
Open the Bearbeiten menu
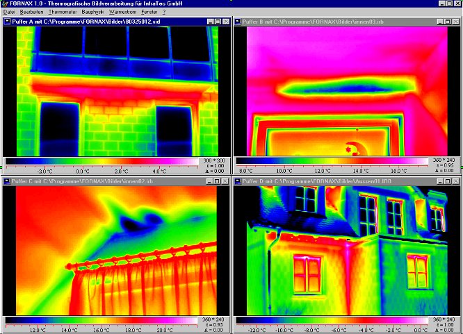pos(32,12)
